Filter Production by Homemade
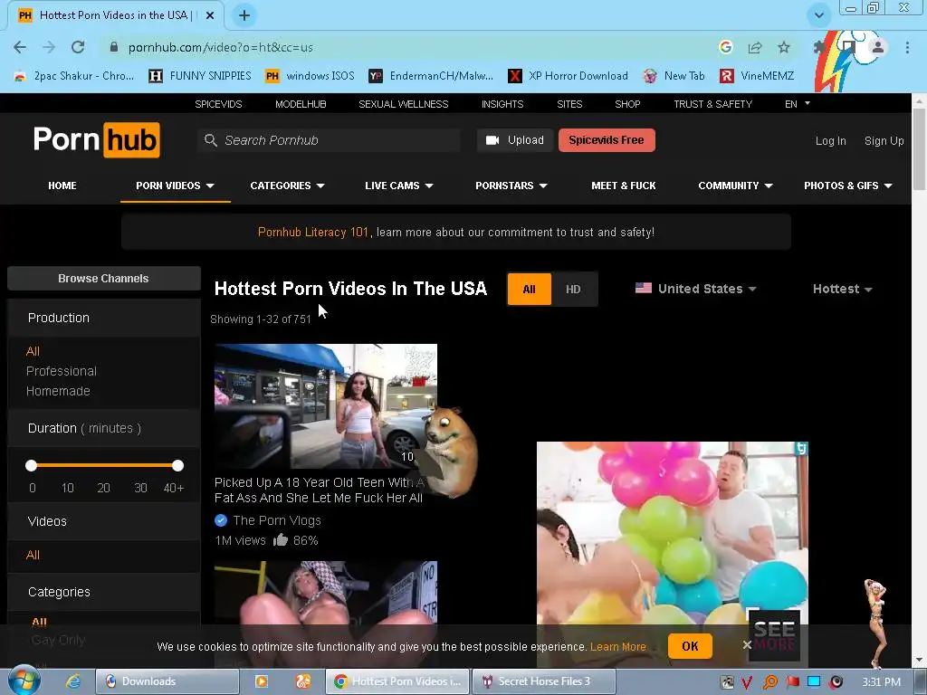 click(x=58, y=391)
